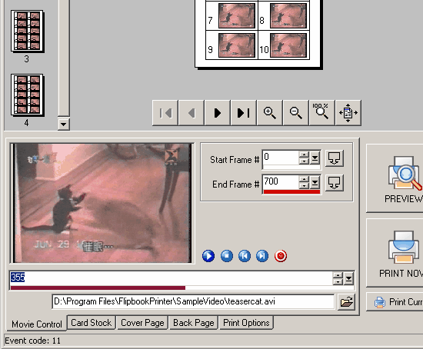Set Start Frame from the current position
Image resolution: width=423 pixels, height=349 pixels.
(x=335, y=158)
